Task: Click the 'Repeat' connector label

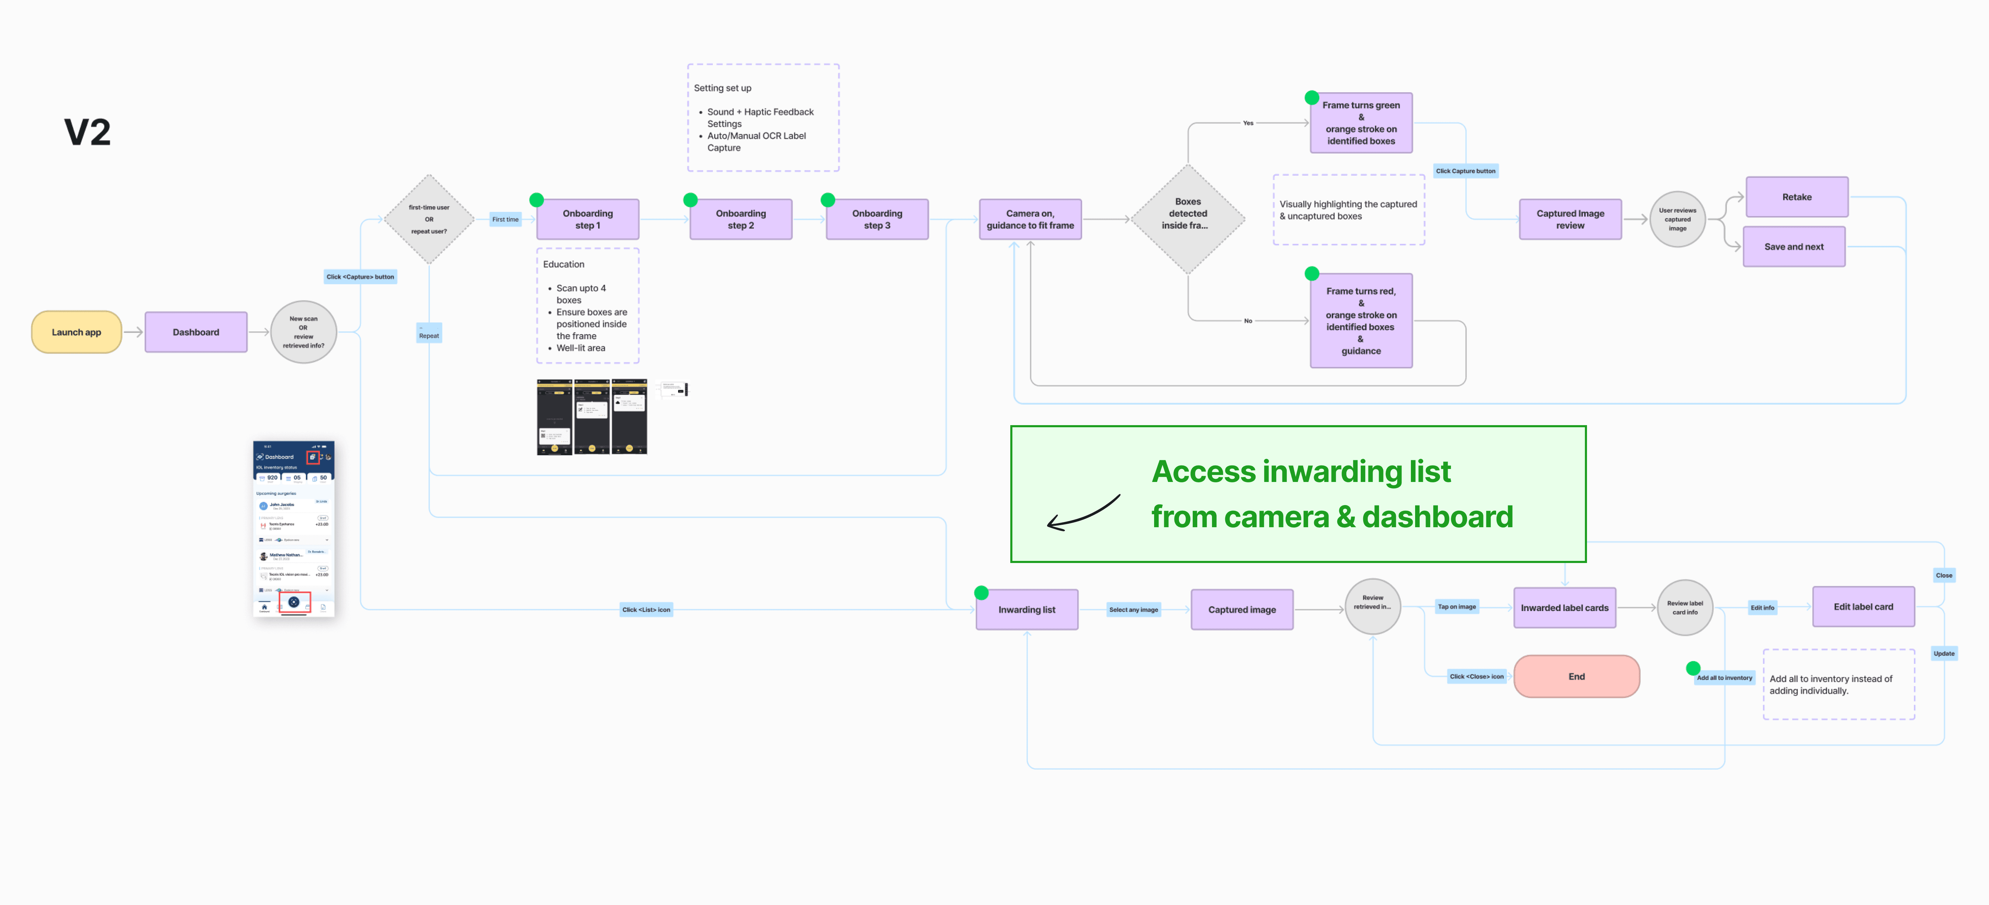Action: (x=429, y=333)
